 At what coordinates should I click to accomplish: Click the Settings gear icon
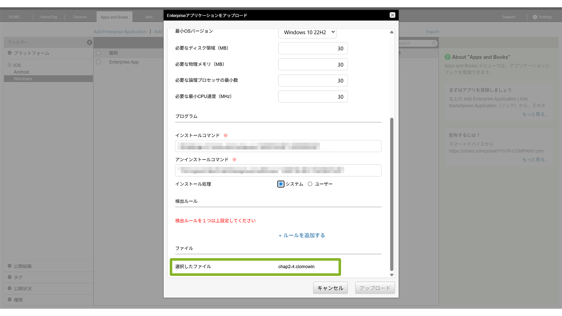535,17
